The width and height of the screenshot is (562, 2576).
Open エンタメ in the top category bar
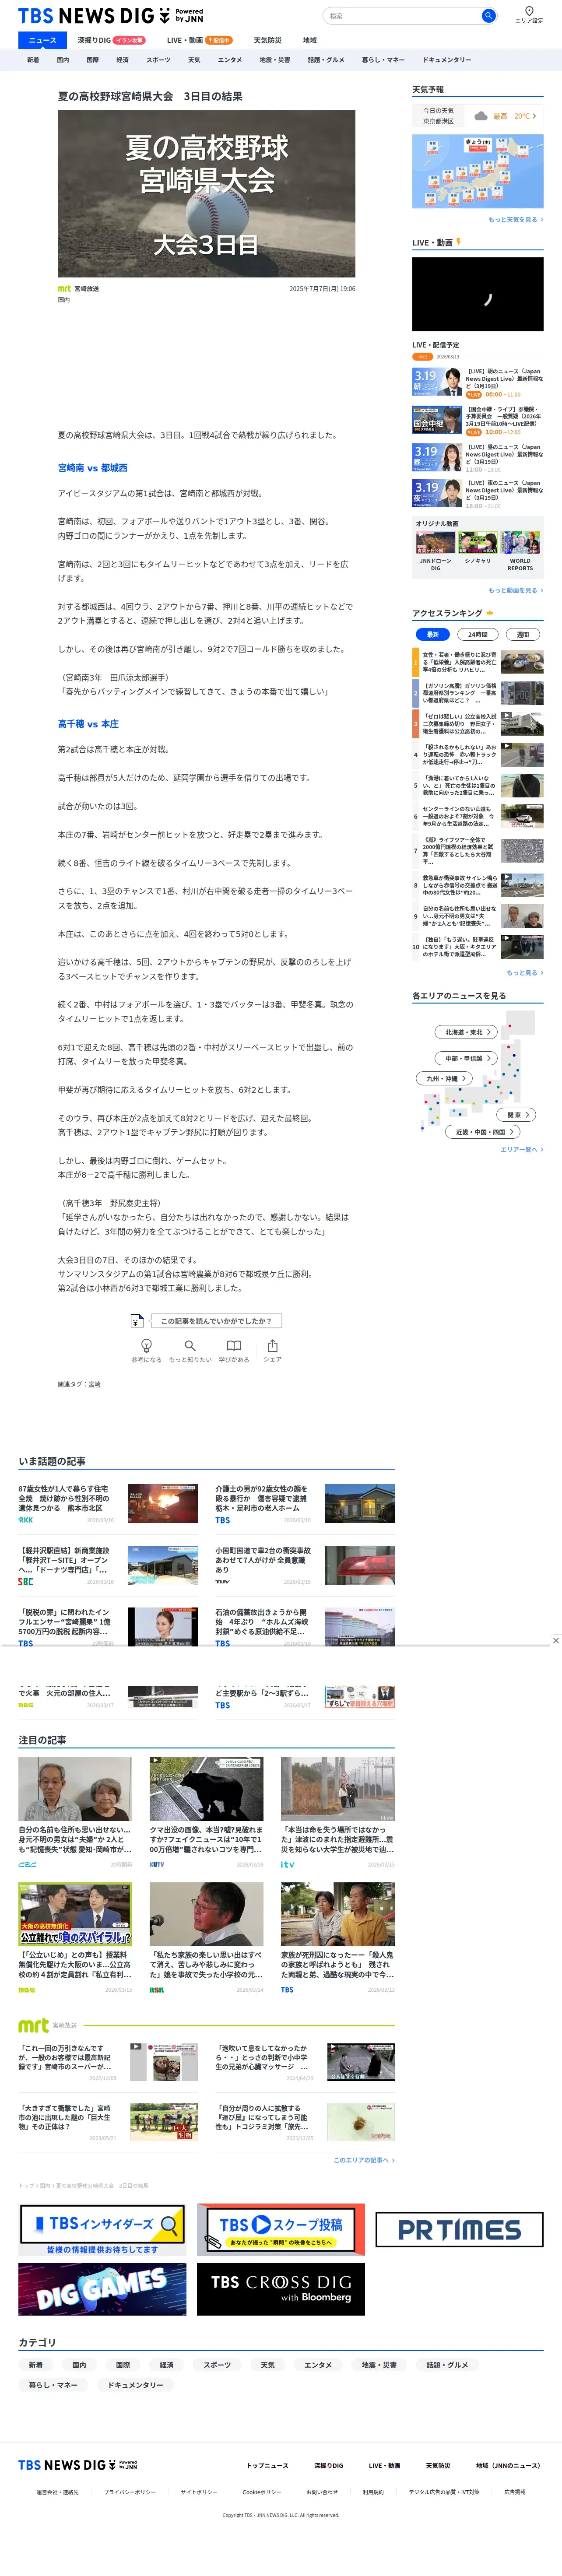[x=230, y=60]
